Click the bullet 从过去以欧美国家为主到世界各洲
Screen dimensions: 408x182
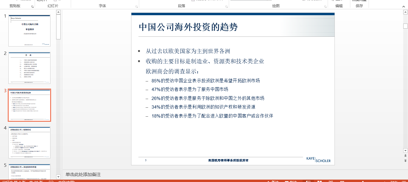(x=188, y=51)
